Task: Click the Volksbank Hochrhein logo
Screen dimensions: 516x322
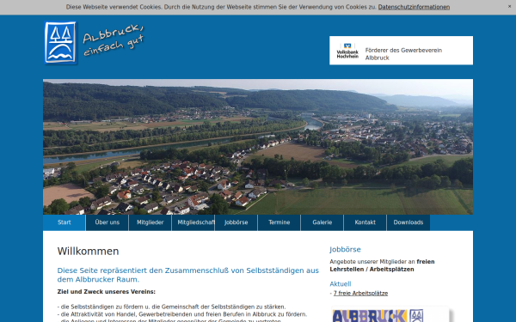Action: point(347,51)
